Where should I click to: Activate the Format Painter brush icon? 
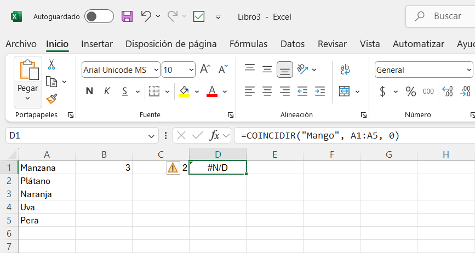pyautogui.click(x=51, y=99)
